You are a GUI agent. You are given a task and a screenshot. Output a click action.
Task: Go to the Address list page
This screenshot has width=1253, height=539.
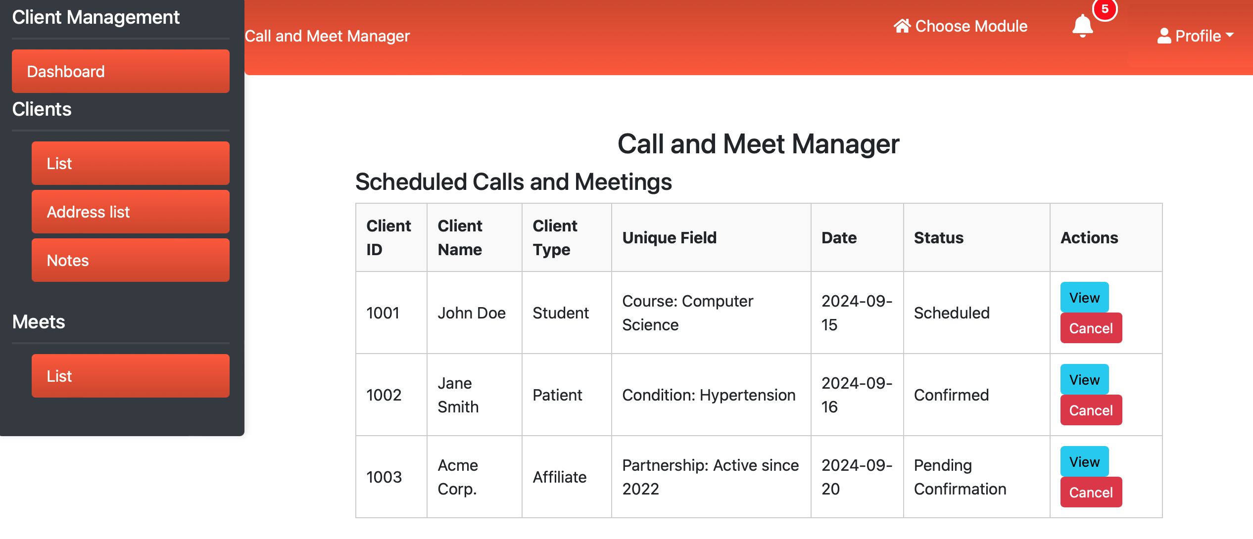(130, 212)
